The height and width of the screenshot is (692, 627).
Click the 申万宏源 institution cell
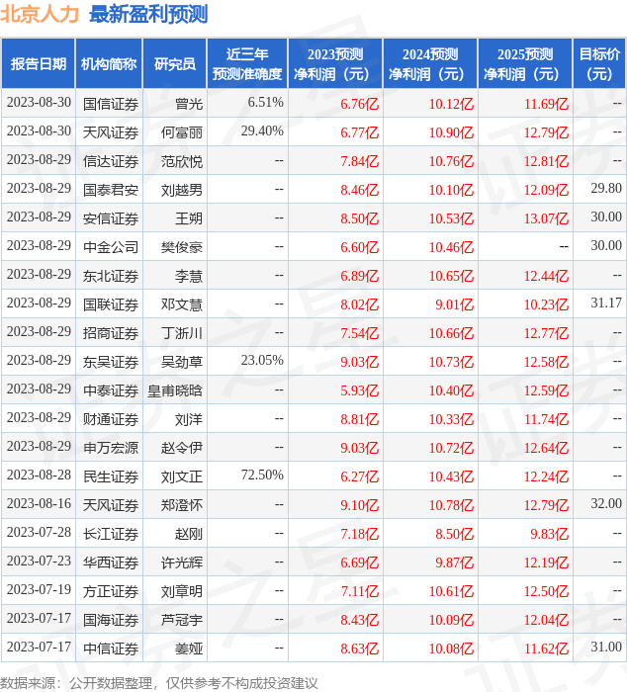(x=111, y=449)
